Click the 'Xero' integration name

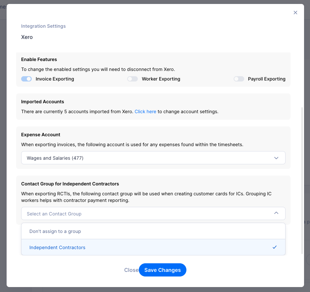pos(27,37)
